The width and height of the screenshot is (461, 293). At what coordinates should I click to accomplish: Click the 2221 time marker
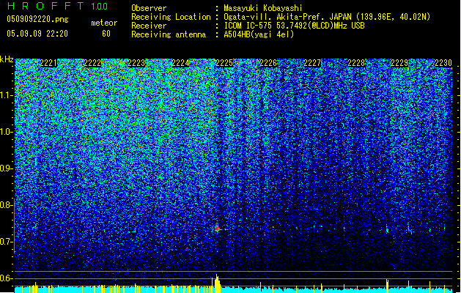tap(48, 63)
